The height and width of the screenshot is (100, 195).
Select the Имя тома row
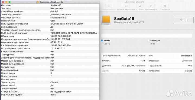point(50,5)
